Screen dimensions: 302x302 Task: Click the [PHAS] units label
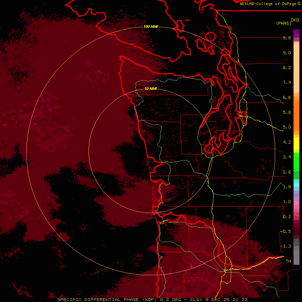click(284, 23)
